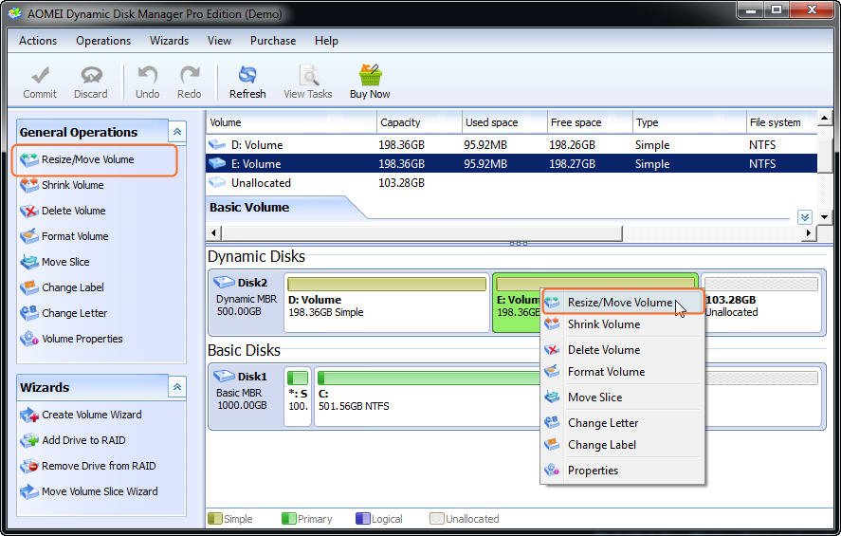Click volume list scroll down arrow
This screenshot has height=536, width=841.
(x=825, y=217)
